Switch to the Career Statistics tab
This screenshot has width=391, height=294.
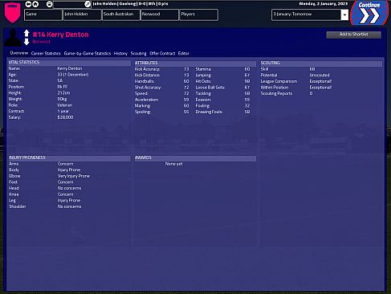46,53
